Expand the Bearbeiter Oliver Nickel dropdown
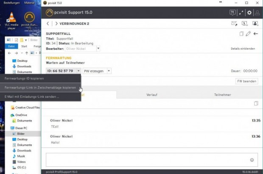Image resolution: width=263 pixels, height=174 pixels. 98,48
